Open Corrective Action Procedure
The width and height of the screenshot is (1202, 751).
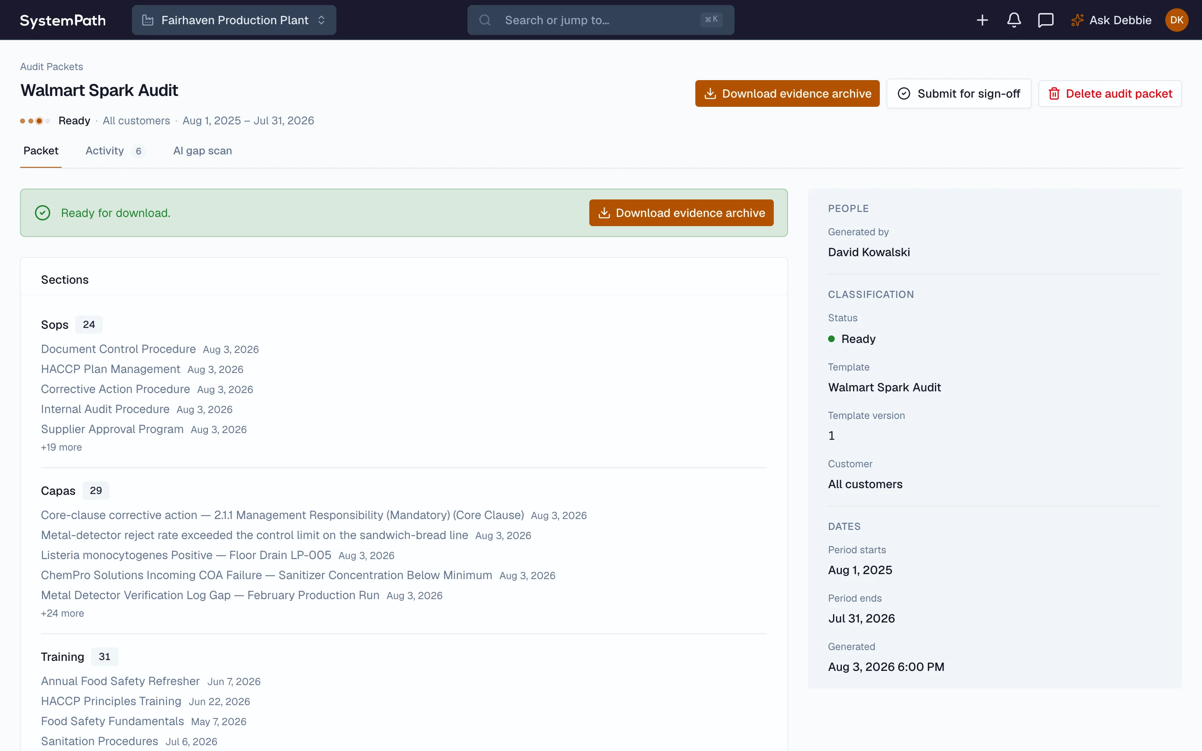pyautogui.click(x=115, y=389)
